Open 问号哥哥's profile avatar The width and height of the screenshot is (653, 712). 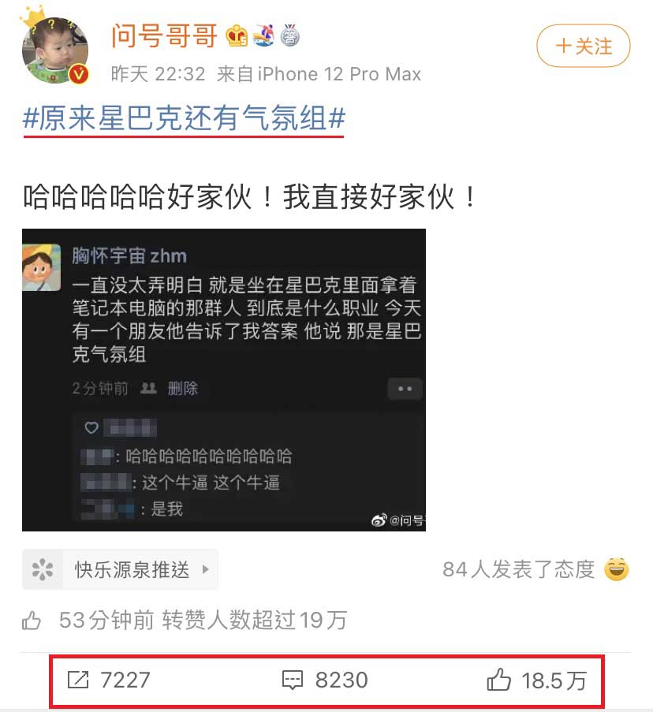point(55,50)
